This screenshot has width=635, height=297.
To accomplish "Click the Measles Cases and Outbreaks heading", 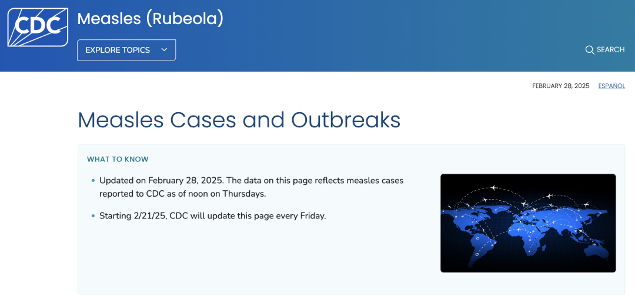I will [x=239, y=120].
